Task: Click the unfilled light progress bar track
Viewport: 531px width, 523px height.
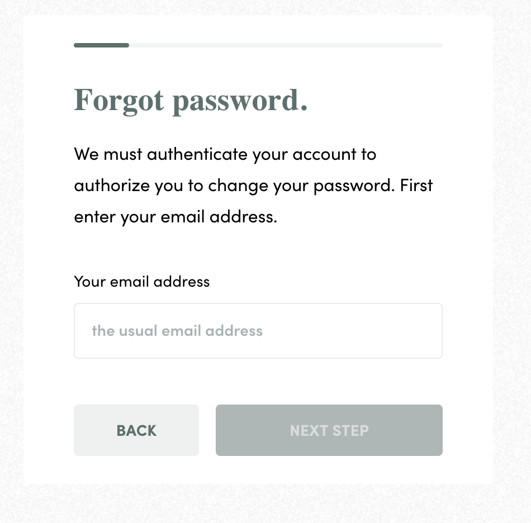Action: pos(285,45)
